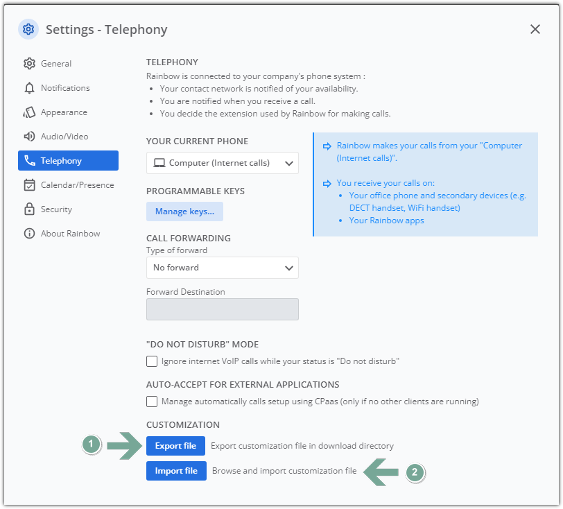Click the About Rainbow info icon
The width and height of the screenshot is (563, 509).
(29, 234)
